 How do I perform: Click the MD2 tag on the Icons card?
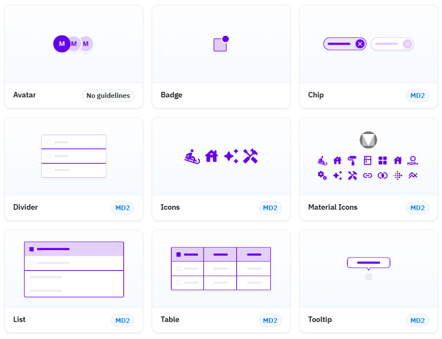click(270, 208)
